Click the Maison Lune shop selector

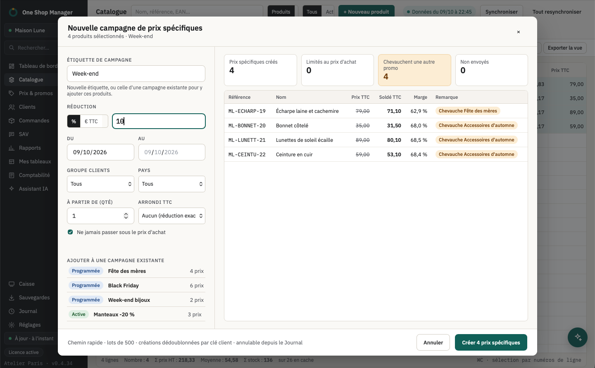click(x=31, y=31)
